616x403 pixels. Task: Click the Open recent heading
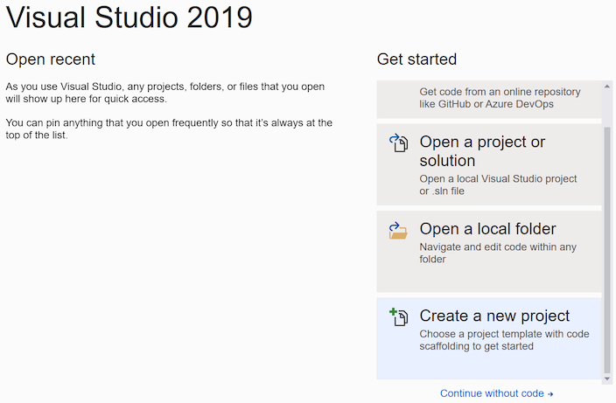tap(51, 59)
